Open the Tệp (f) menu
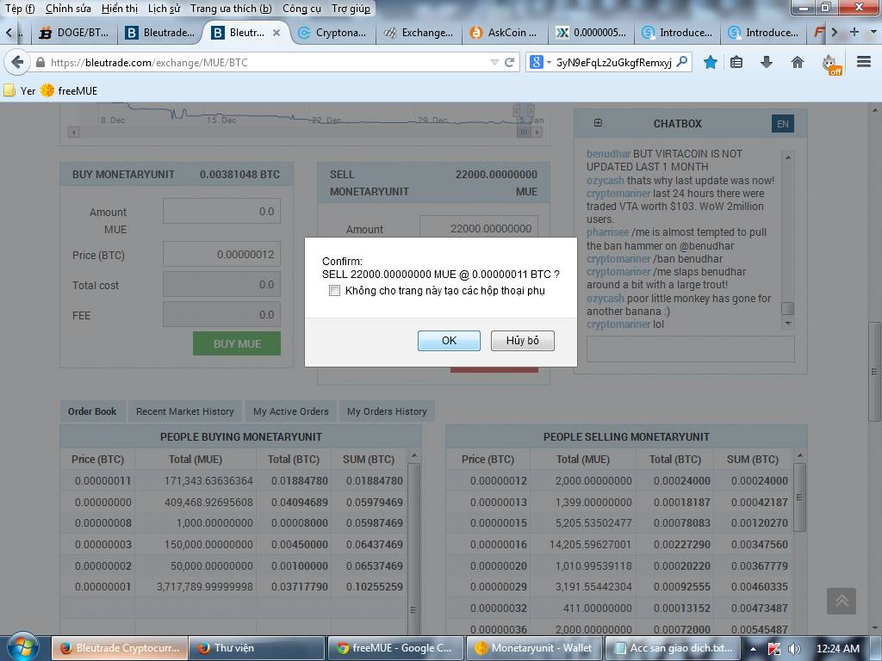 pos(20,9)
